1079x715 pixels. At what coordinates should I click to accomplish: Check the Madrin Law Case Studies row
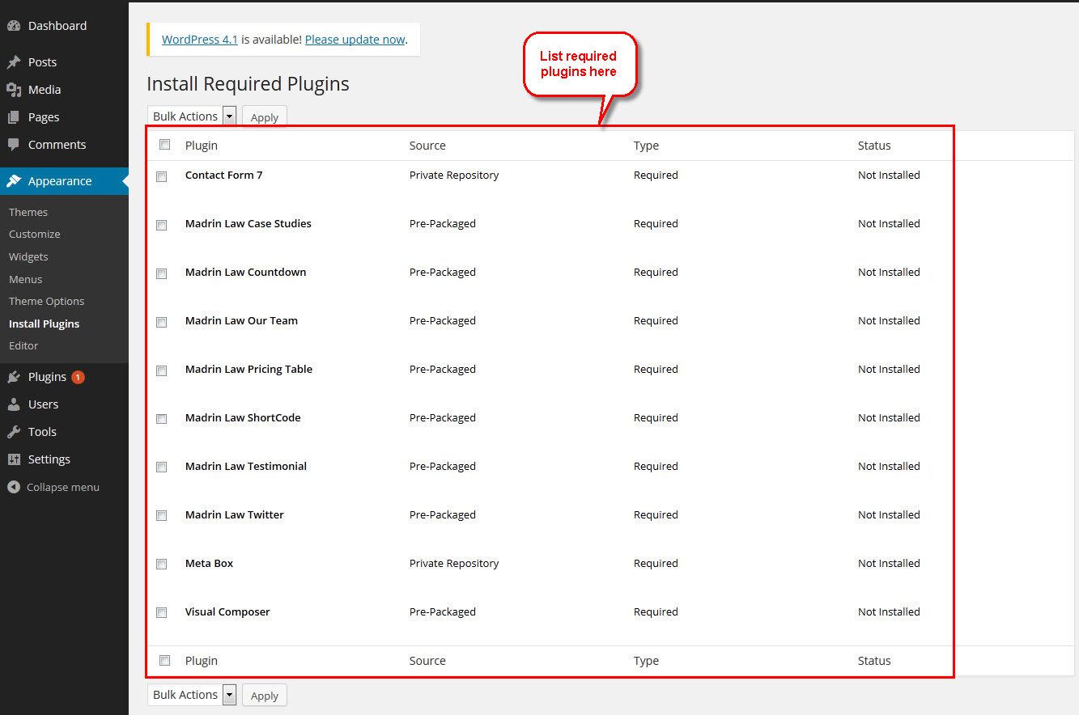pyautogui.click(x=162, y=225)
